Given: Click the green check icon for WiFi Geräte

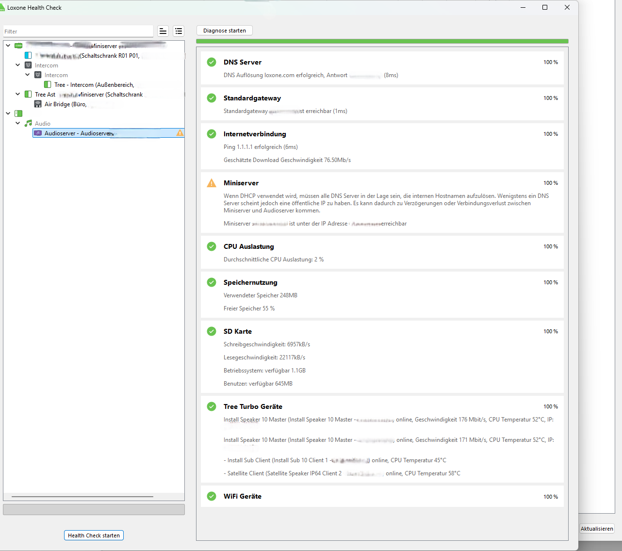Looking at the screenshot, I should (212, 496).
